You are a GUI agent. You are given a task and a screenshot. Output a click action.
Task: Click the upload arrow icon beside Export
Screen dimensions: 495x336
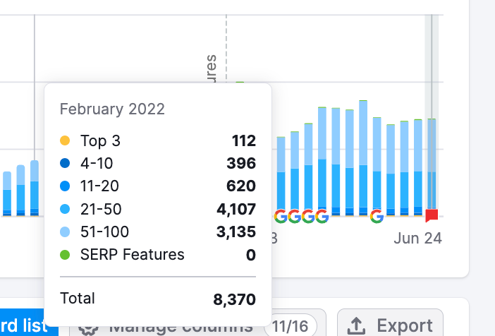357,325
